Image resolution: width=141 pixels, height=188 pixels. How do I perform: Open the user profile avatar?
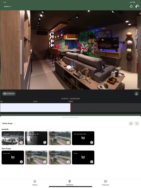click(x=137, y=6)
